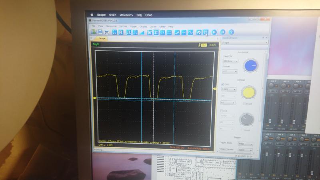Click the 'R' reset toolbar icon
This screenshot has width=320, height=180.
121,32
